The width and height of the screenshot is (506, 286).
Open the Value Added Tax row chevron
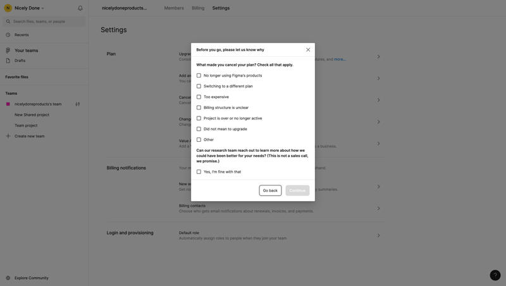pos(378,144)
